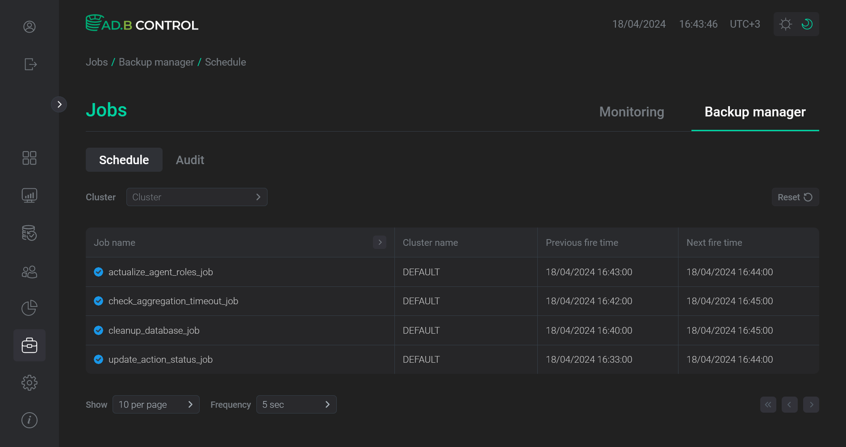Follow the Backup manager breadcrumb link
The image size is (846, 447).
point(156,62)
